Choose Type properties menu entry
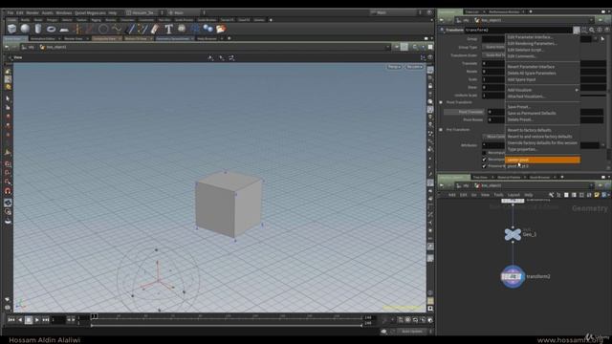The image size is (612, 344). [523, 149]
